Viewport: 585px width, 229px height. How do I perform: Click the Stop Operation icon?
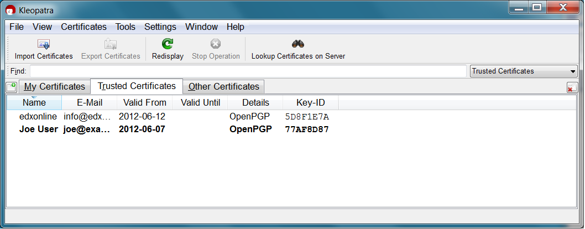pyautogui.click(x=216, y=44)
